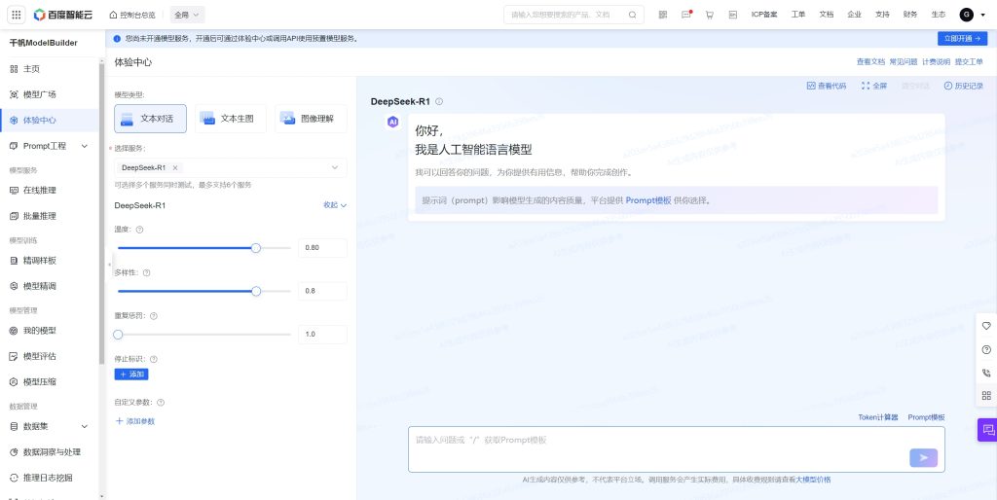Screen dimensions: 997x500
Task: Adjust the 多样性 slider handle
Action: pos(256,291)
